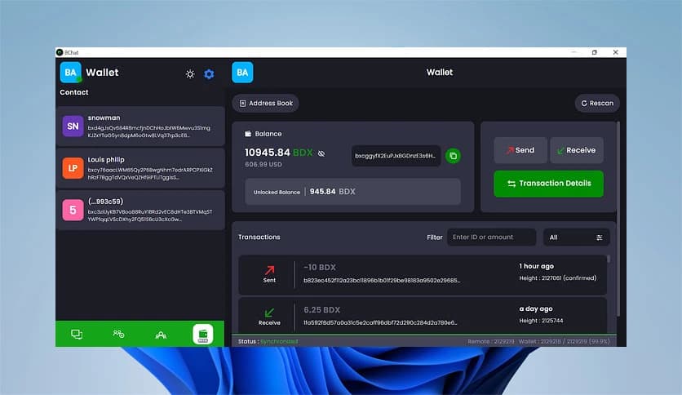Image resolution: width=682 pixels, height=395 pixels.
Task: Click the SN avatar of snowman
Action: coord(73,126)
